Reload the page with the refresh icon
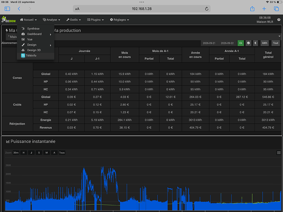Screen dimensions: 283x212 [207, 8]
